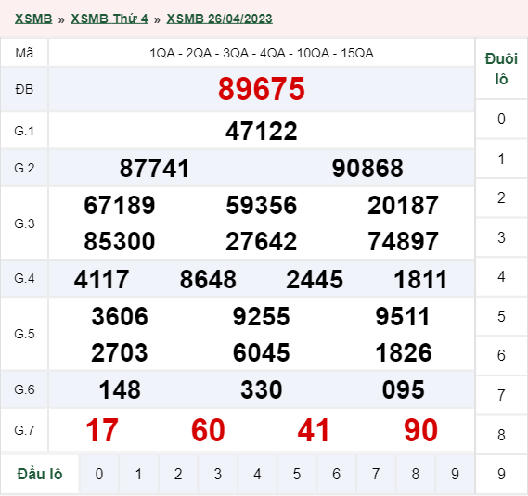This screenshot has height=496, width=528.
Task: Click the special prize number 89675
Action: click(262, 89)
